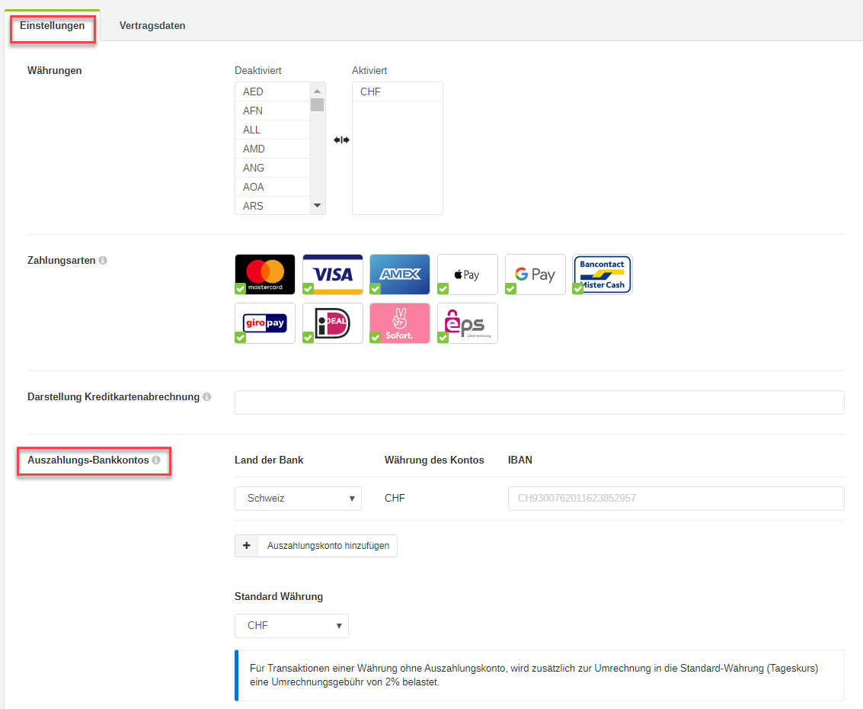The height and width of the screenshot is (709, 863).
Task: Click info icon beside Darstellung Kreditkartenabrechnung
Action: [207, 396]
